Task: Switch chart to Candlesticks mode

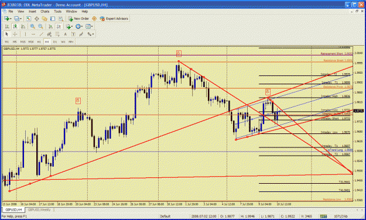Action: coord(15,26)
